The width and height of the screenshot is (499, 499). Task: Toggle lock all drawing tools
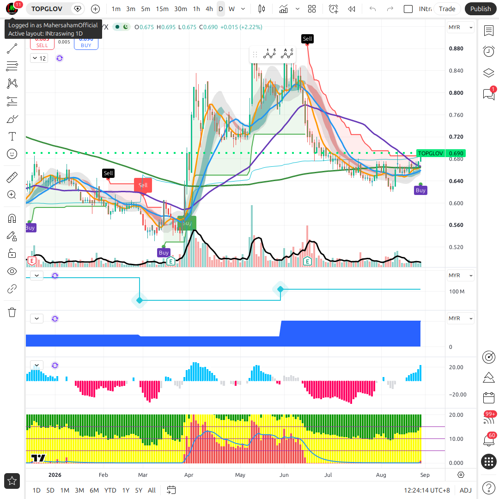coord(12,254)
